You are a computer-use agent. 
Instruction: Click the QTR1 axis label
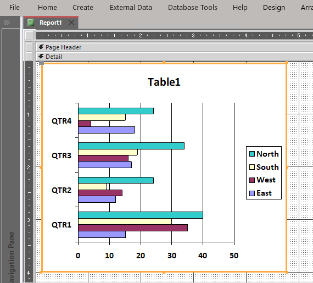[x=62, y=225]
